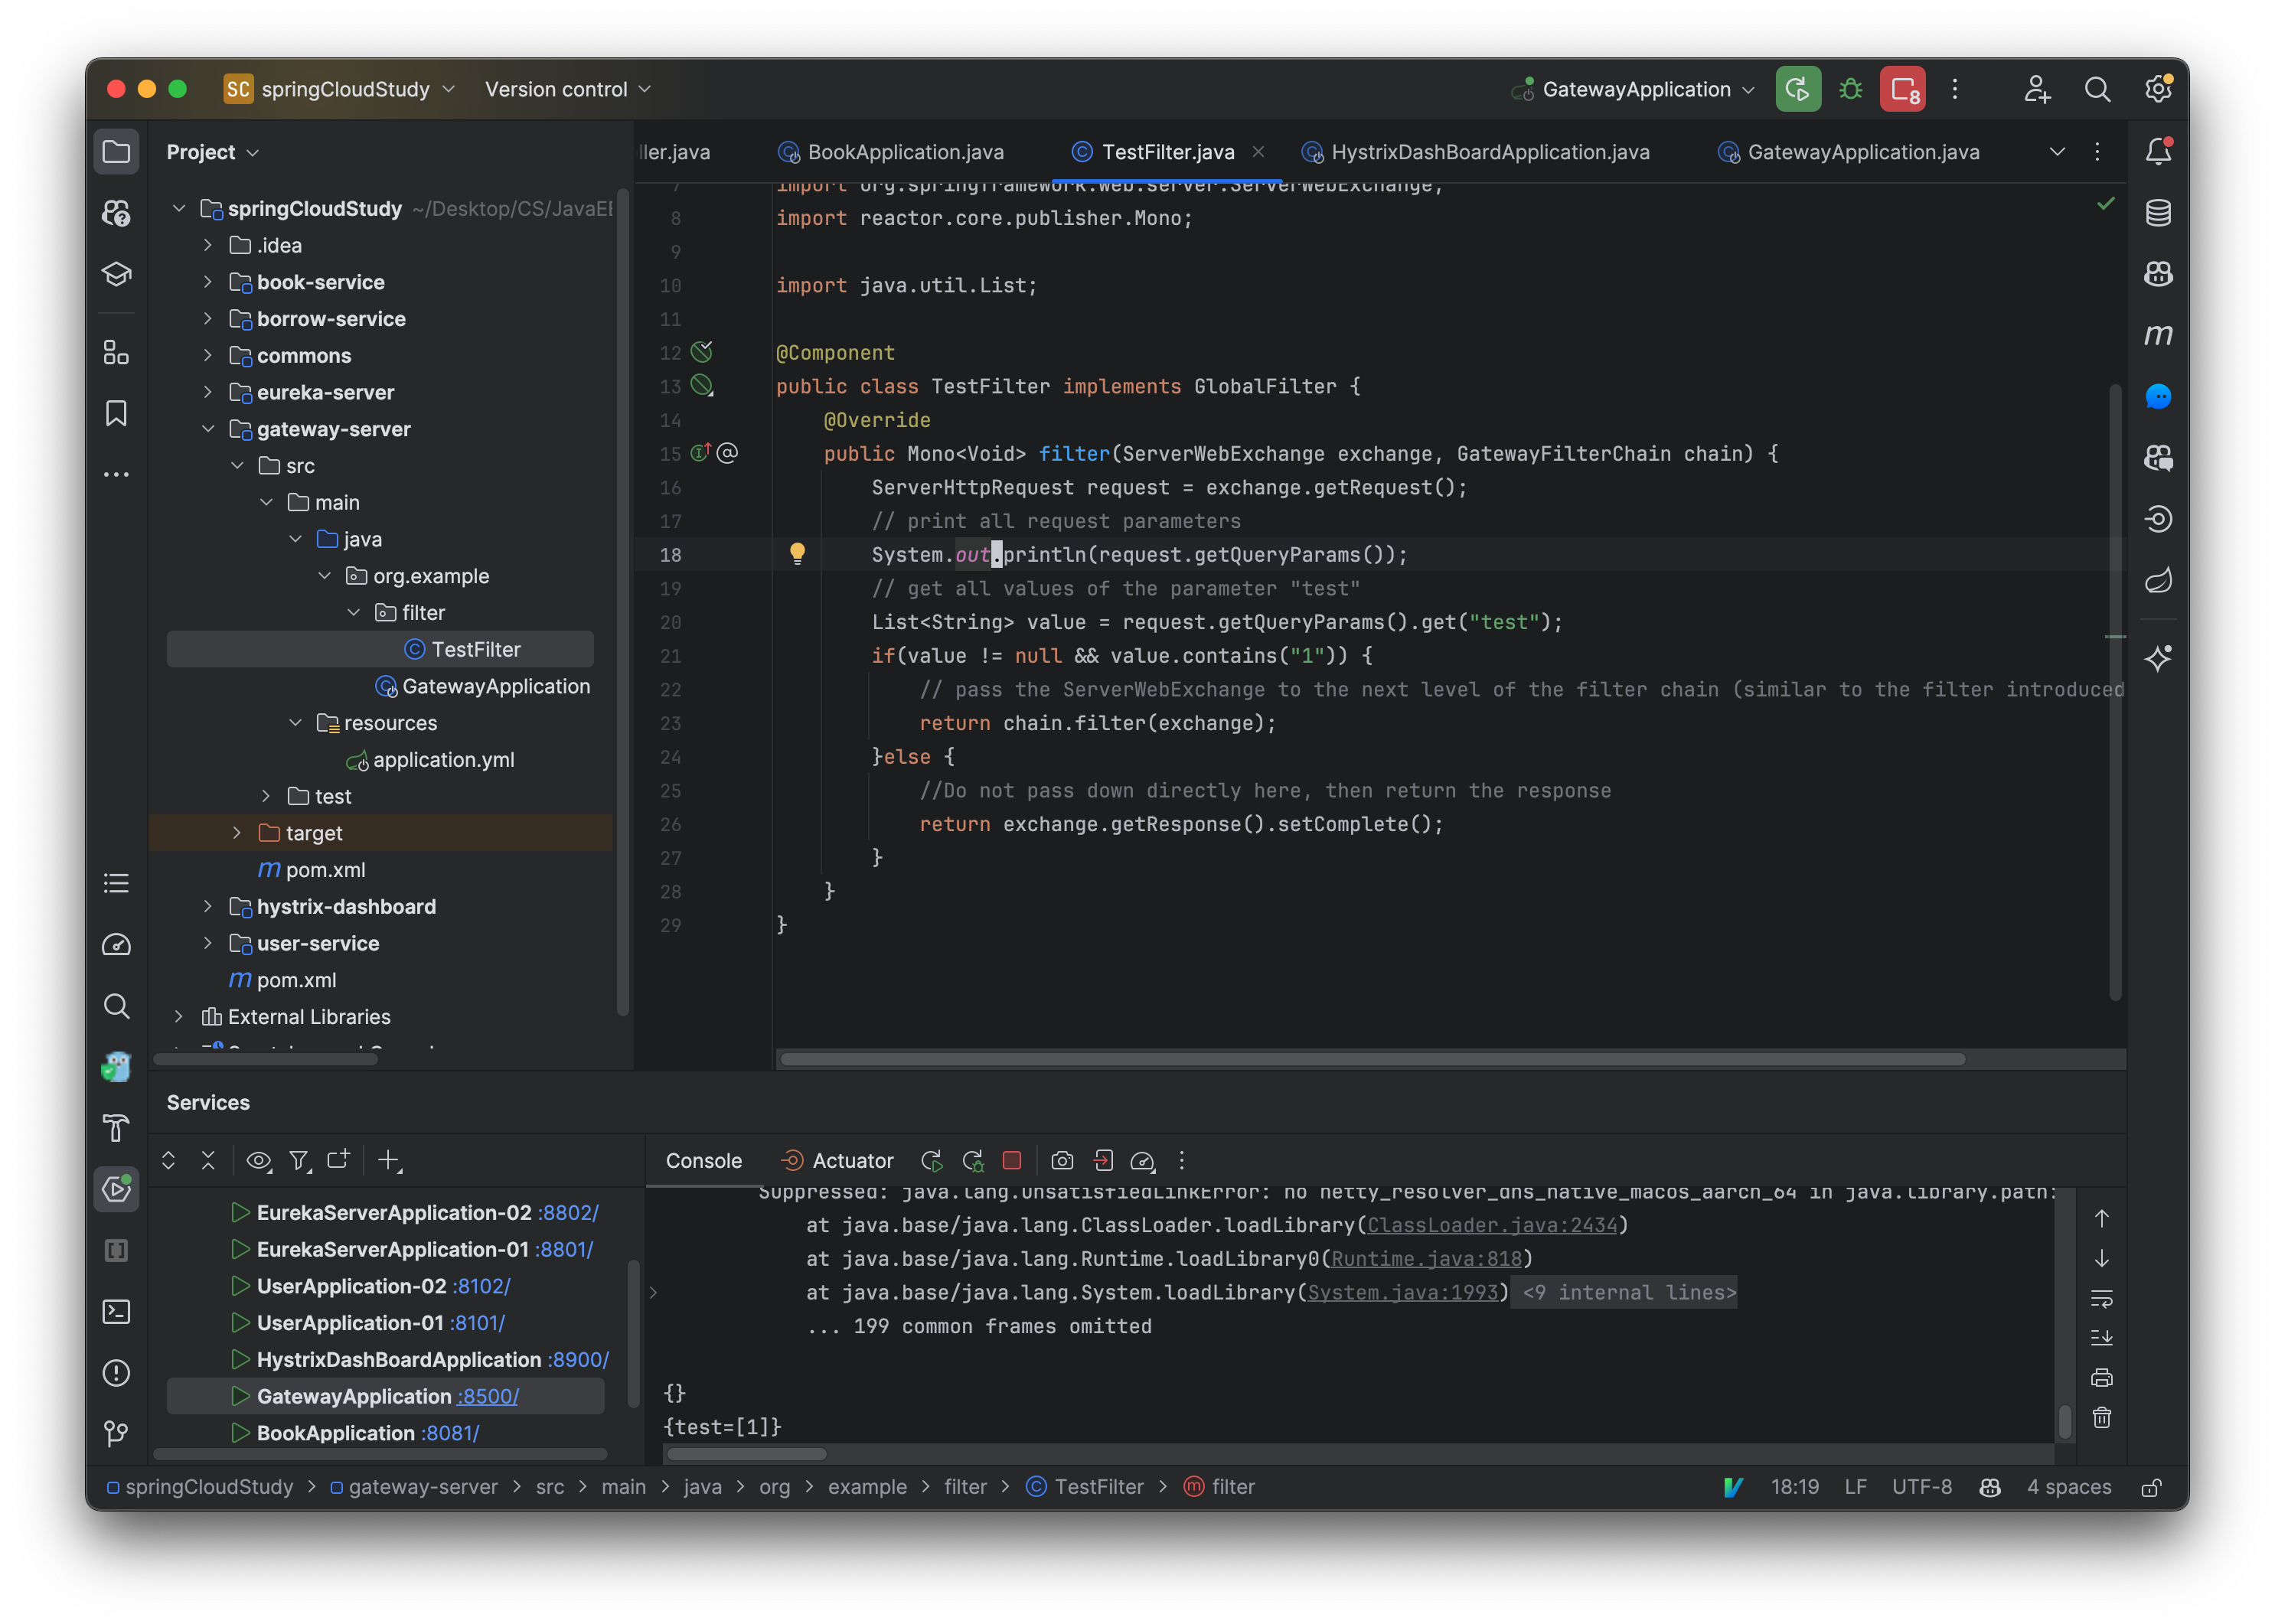Expand External Libraries in Project tree
This screenshot has height=1624, width=2275.
pos(178,1016)
